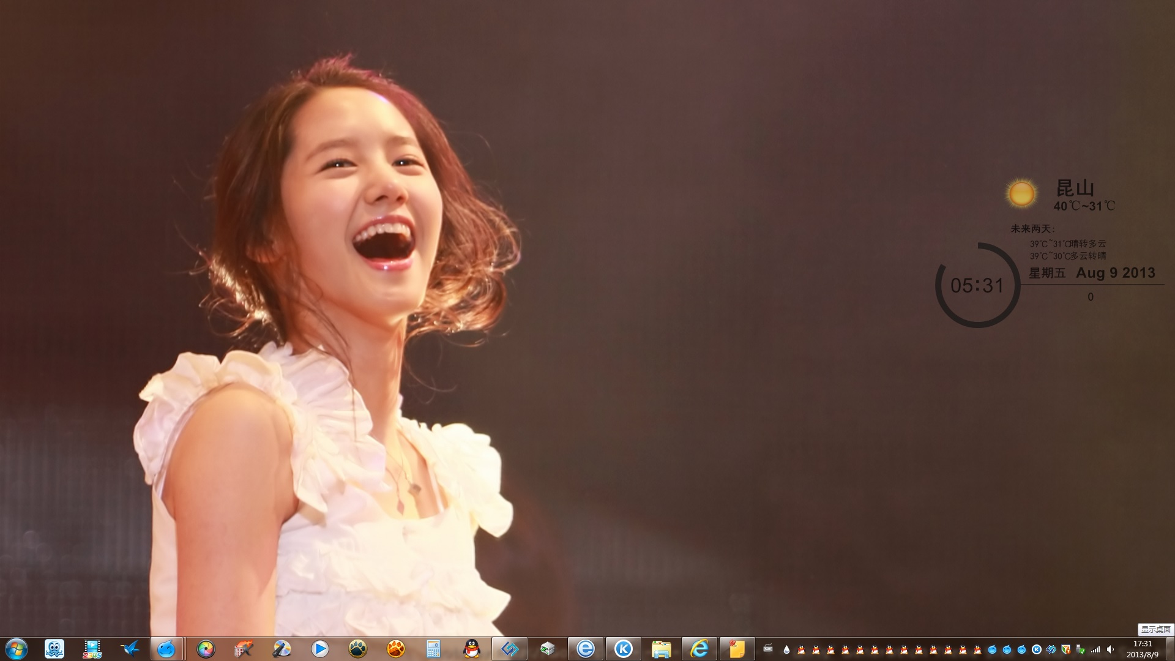Open the network signal bars tray icon
The width and height of the screenshot is (1175, 661).
(1095, 649)
